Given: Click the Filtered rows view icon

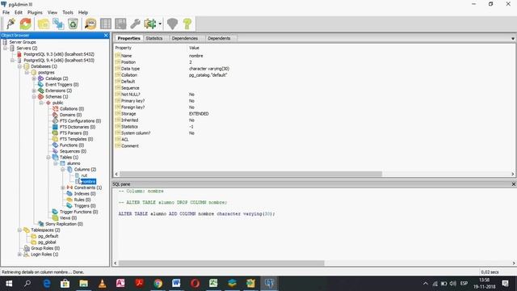Looking at the screenshot, I should (120, 23).
